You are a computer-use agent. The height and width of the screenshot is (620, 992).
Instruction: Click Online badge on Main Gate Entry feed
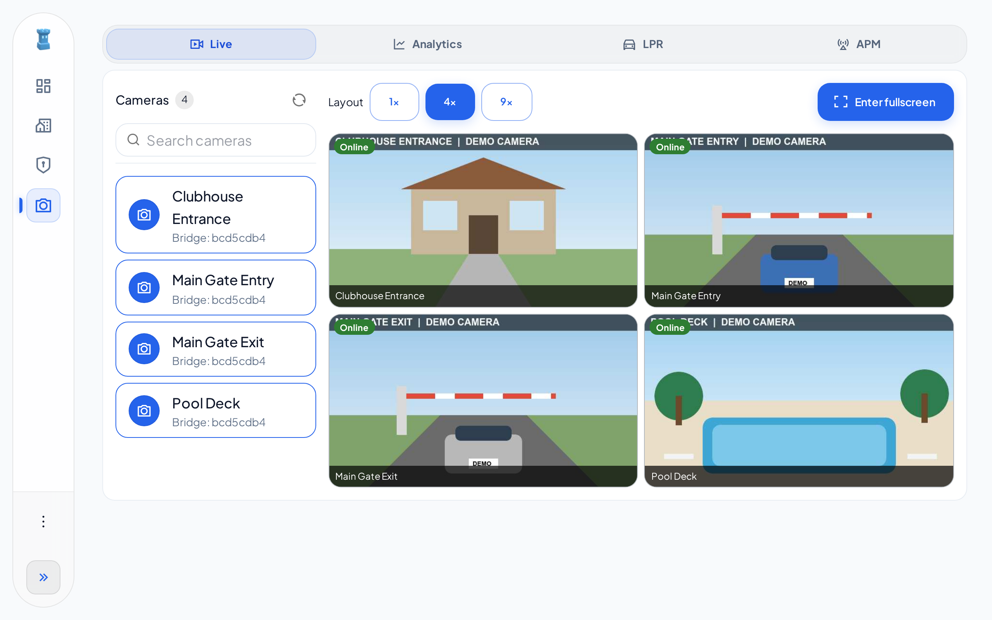[x=670, y=147]
